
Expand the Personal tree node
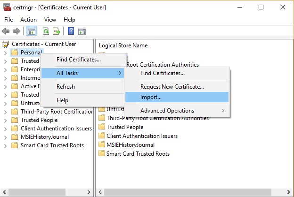coord(5,53)
